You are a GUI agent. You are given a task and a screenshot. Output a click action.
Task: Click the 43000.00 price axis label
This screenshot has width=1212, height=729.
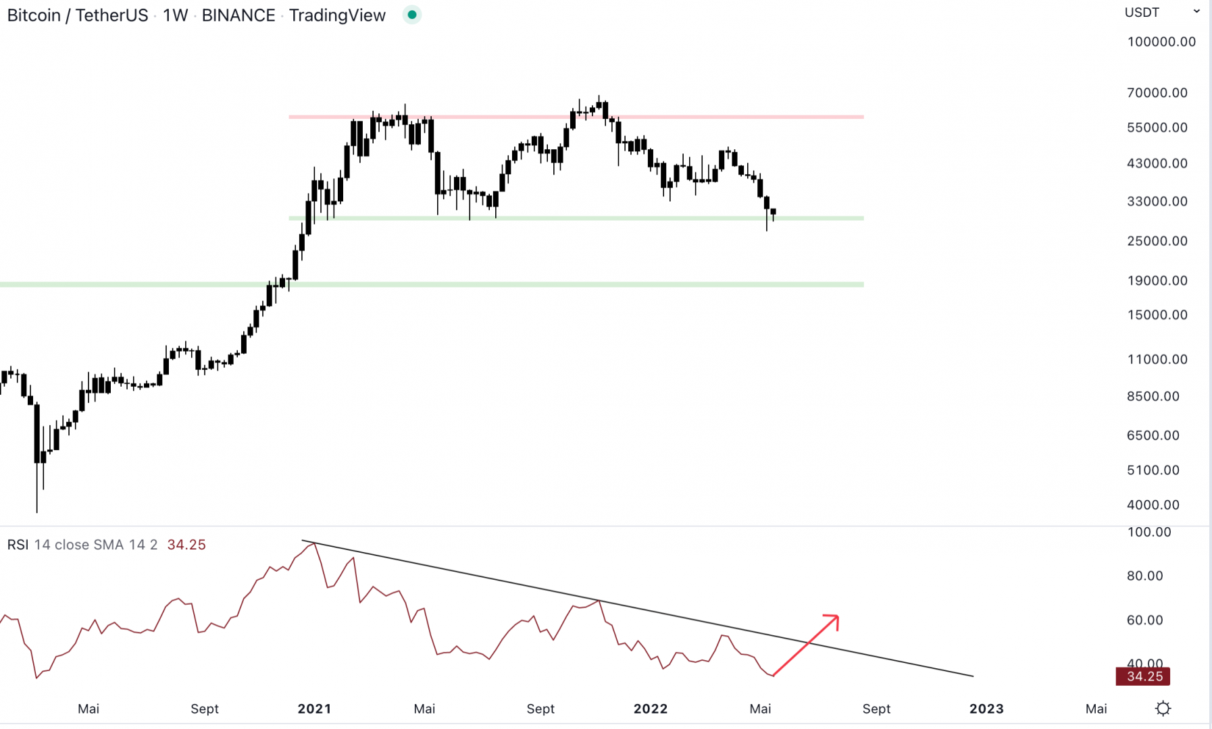[1157, 163]
